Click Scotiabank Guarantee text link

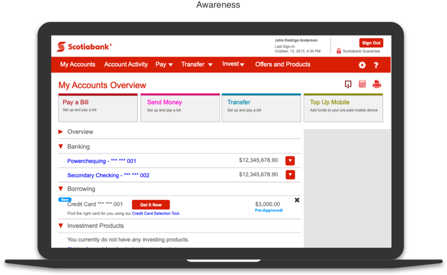click(x=361, y=51)
